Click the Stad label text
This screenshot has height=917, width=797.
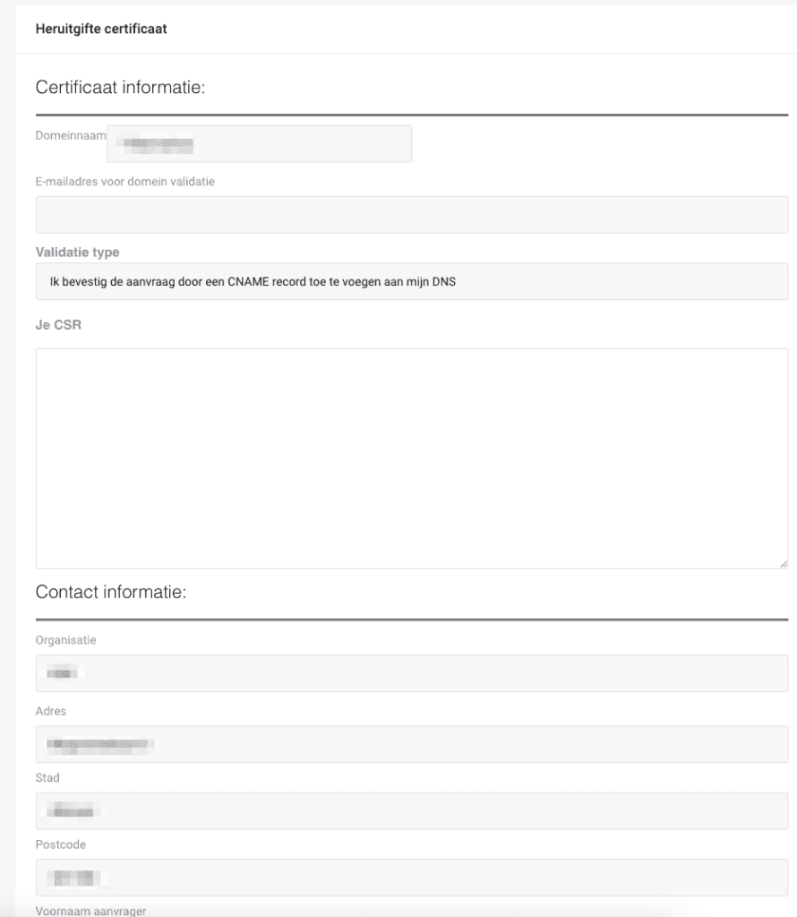click(x=47, y=778)
